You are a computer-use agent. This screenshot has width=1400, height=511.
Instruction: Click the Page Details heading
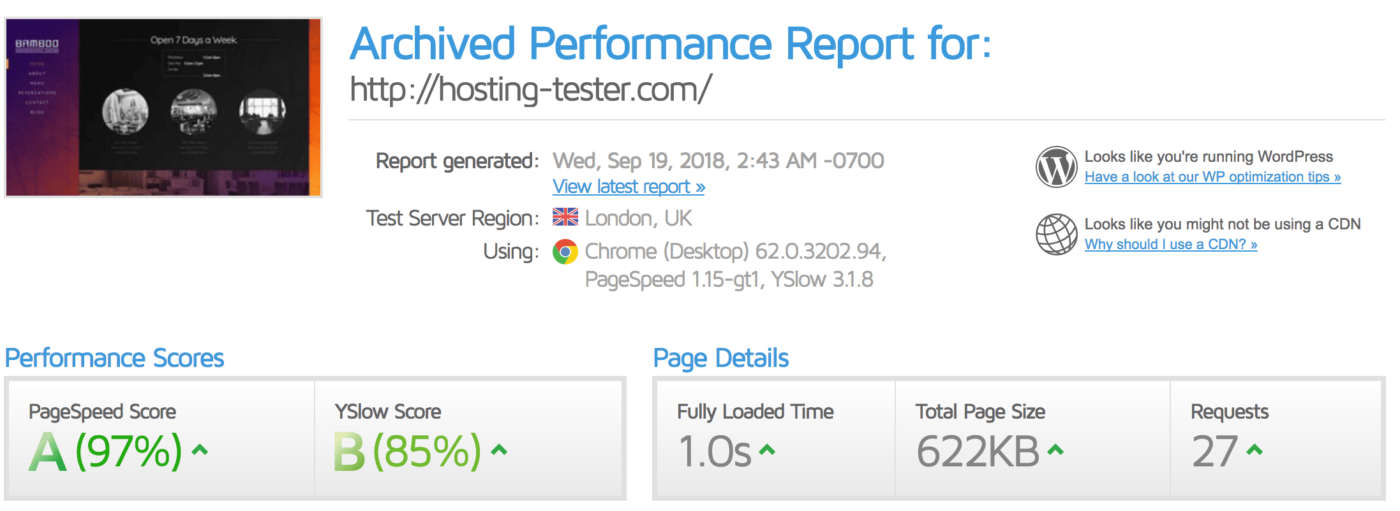[721, 358]
